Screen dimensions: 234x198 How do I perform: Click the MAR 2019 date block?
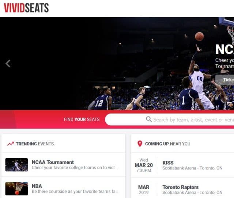click(x=144, y=190)
